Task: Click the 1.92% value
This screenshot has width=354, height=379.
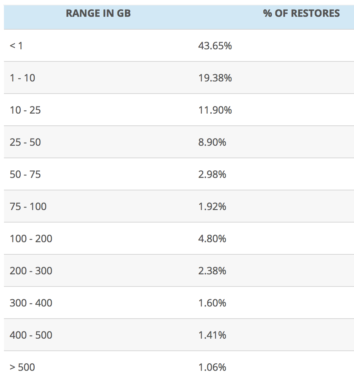Action: coord(212,206)
